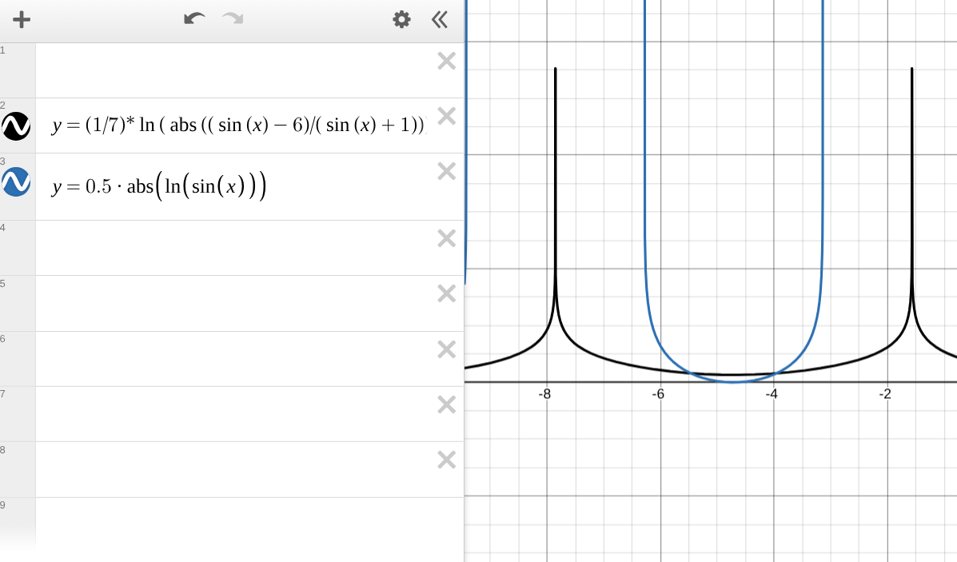The width and height of the screenshot is (957, 562).
Task: Click the delete X icon on empty row 1
Action: coord(445,60)
